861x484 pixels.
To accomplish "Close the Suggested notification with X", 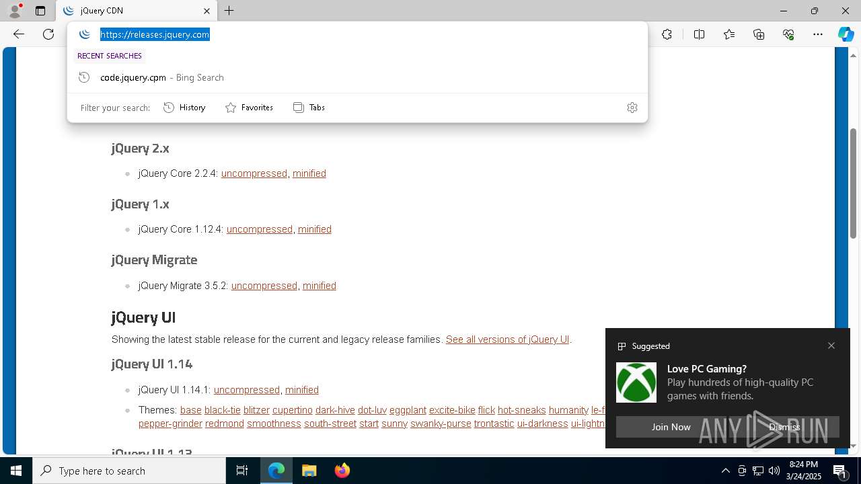I will pos(831,346).
